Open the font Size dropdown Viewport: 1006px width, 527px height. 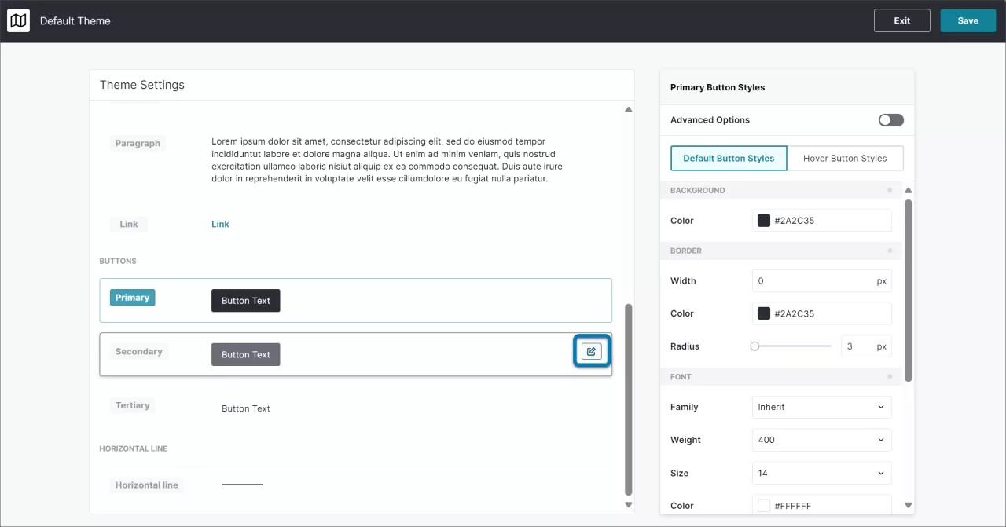click(821, 473)
